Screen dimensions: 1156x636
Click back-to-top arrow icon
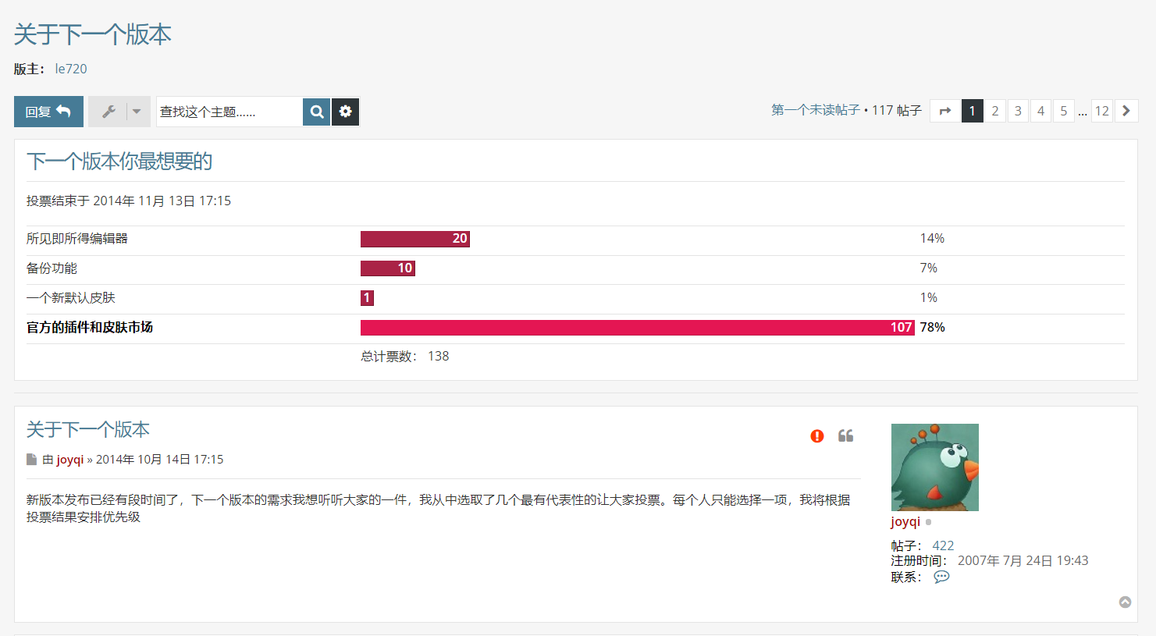pos(1126,602)
